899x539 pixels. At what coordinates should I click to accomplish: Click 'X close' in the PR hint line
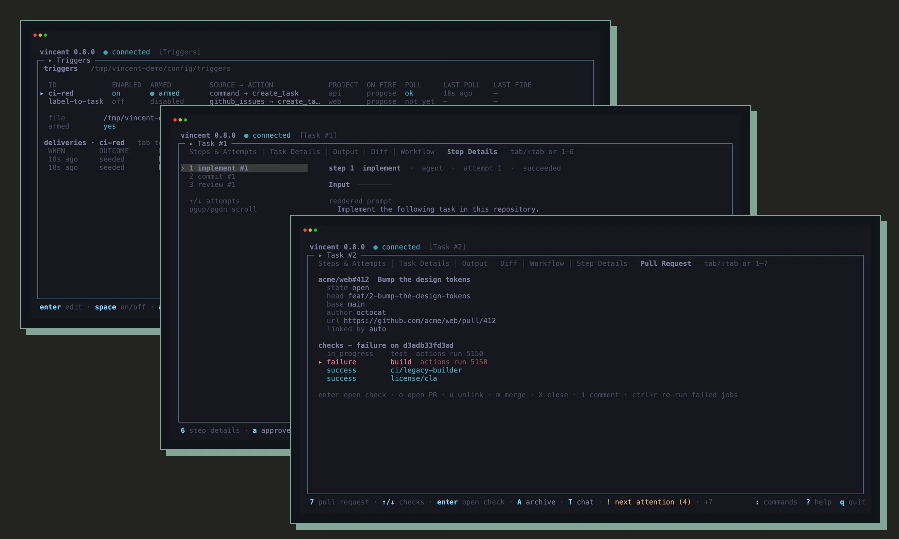(x=553, y=395)
